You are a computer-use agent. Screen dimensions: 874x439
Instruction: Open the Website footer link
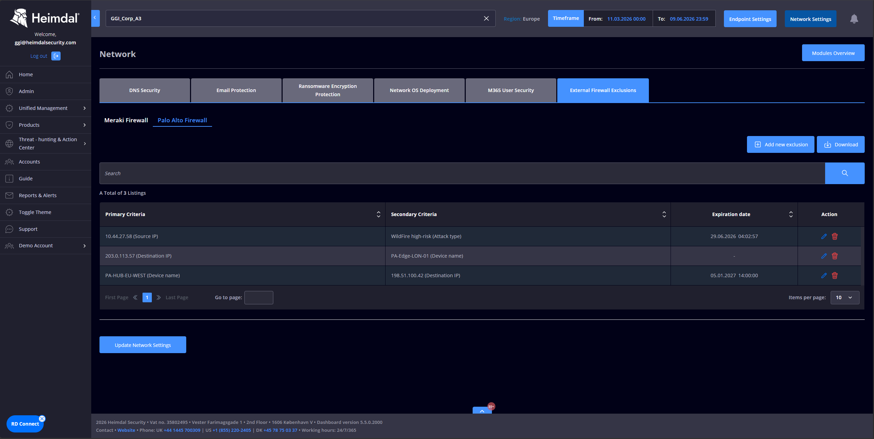pos(126,430)
